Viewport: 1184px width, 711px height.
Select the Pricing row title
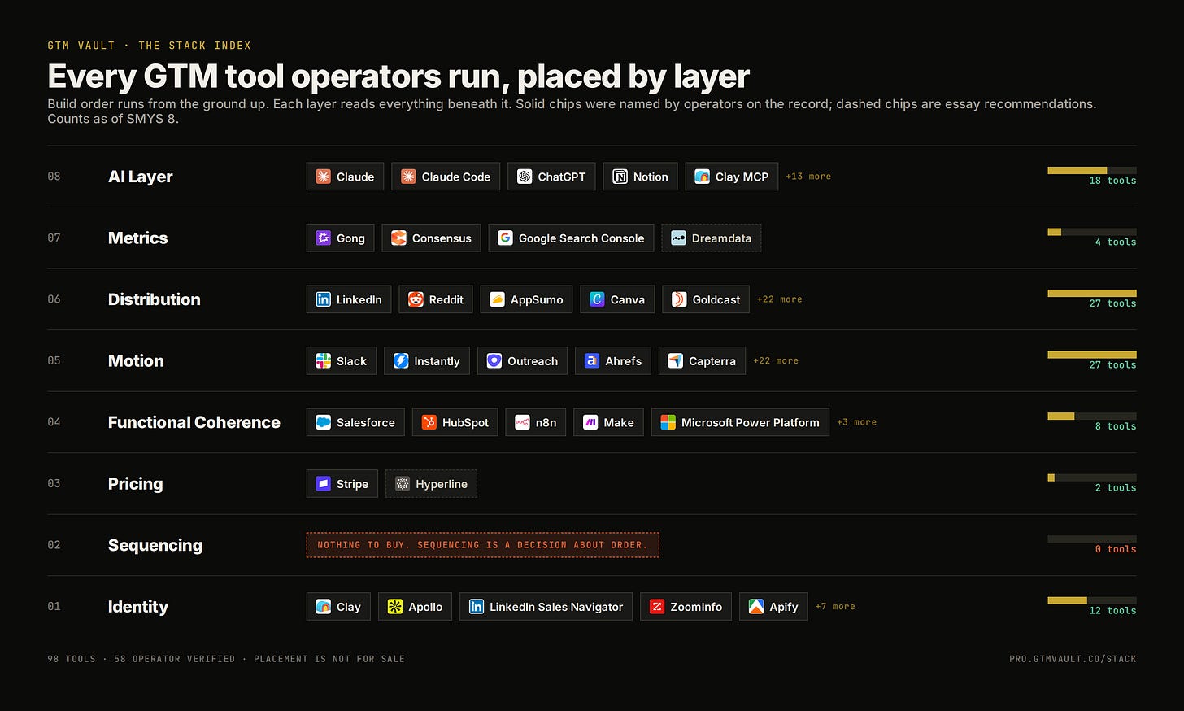(x=135, y=484)
